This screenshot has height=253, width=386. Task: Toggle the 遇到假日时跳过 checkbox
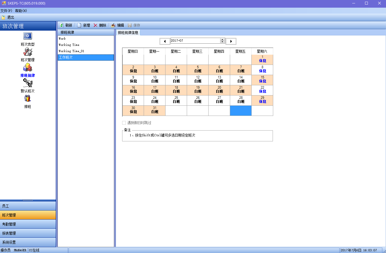pyautogui.click(x=124, y=123)
